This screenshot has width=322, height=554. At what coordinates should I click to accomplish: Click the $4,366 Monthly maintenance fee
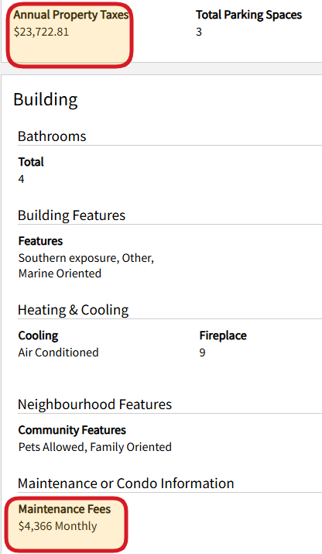coord(57,526)
